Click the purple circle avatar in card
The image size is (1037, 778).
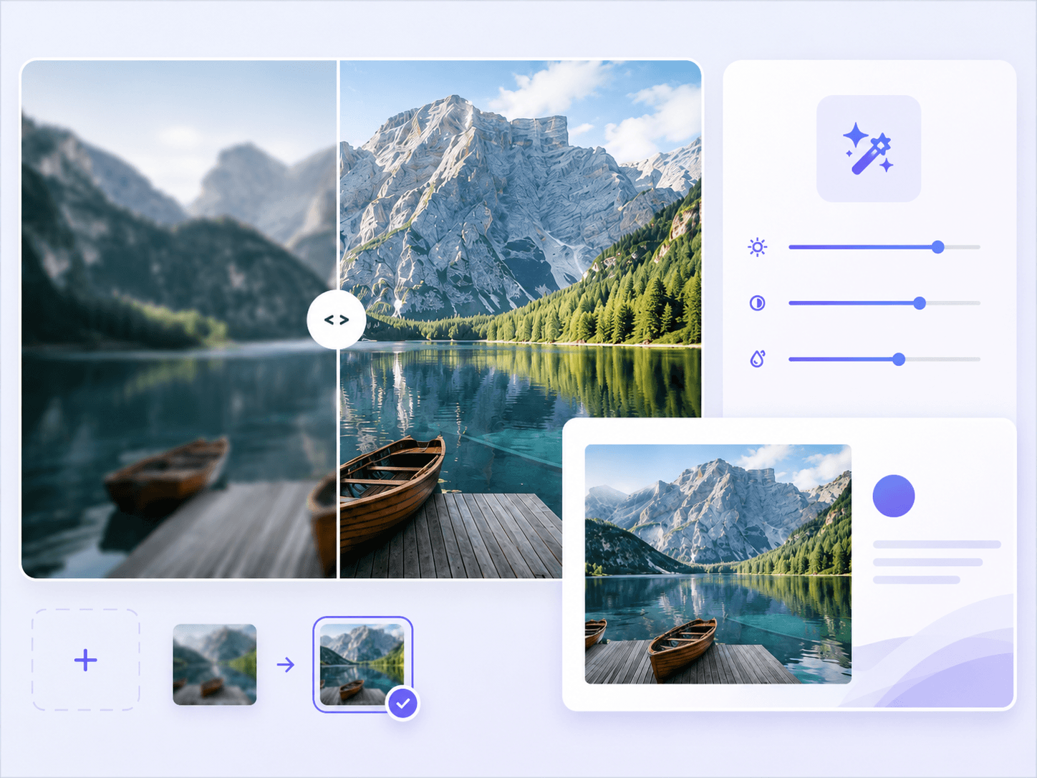tap(894, 496)
